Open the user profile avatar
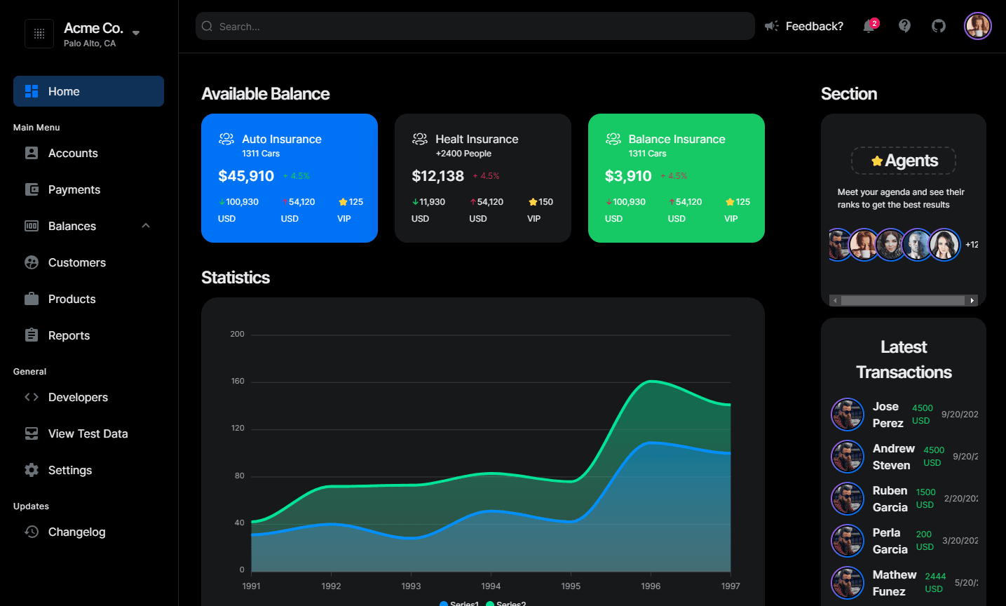The height and width of the screenshot is (606, 1006). (x=978, y=26)
